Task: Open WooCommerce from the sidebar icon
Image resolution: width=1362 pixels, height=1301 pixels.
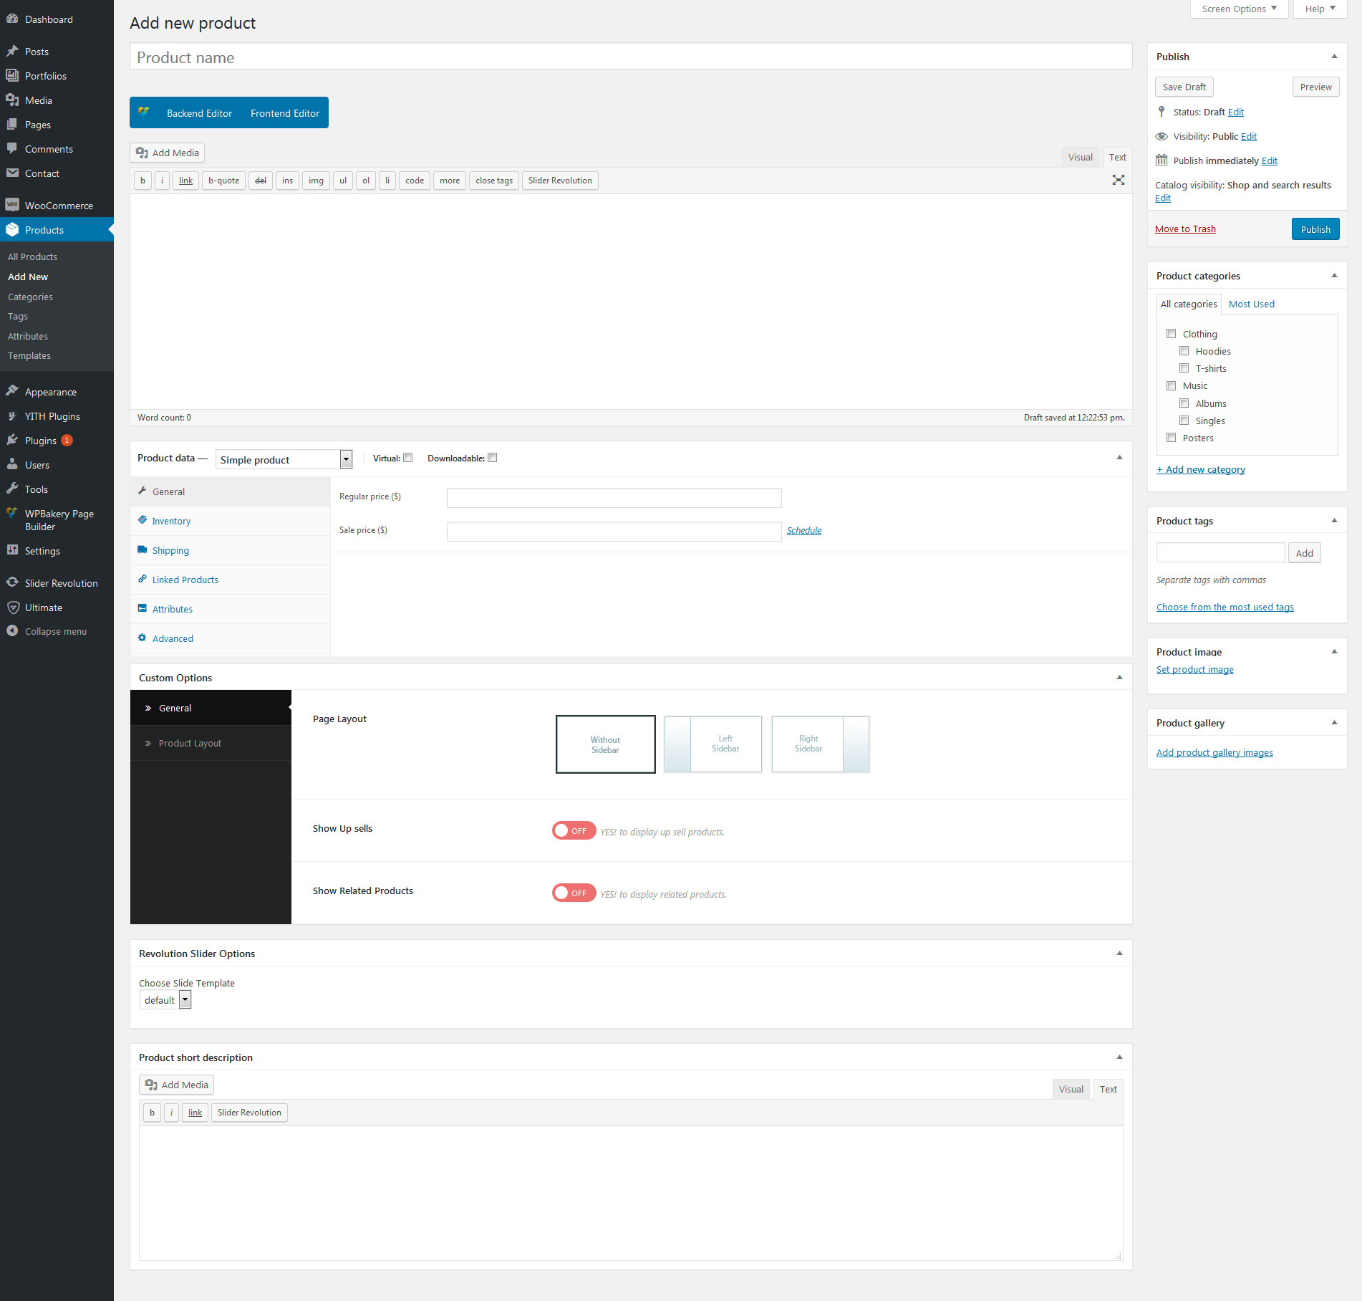Action: click(12, 205)
